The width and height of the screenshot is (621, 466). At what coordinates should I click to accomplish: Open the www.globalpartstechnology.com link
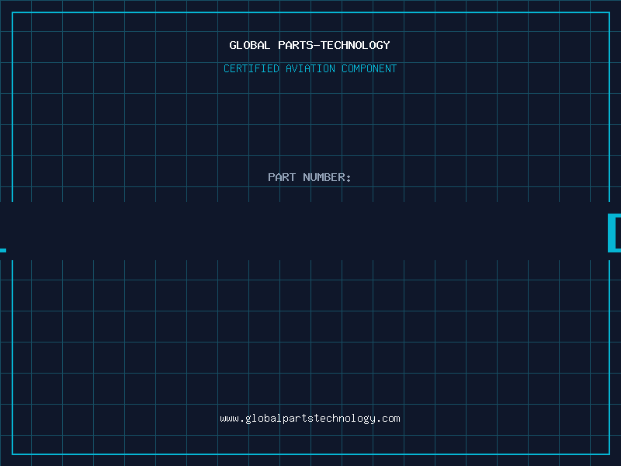tap(310, 419)
